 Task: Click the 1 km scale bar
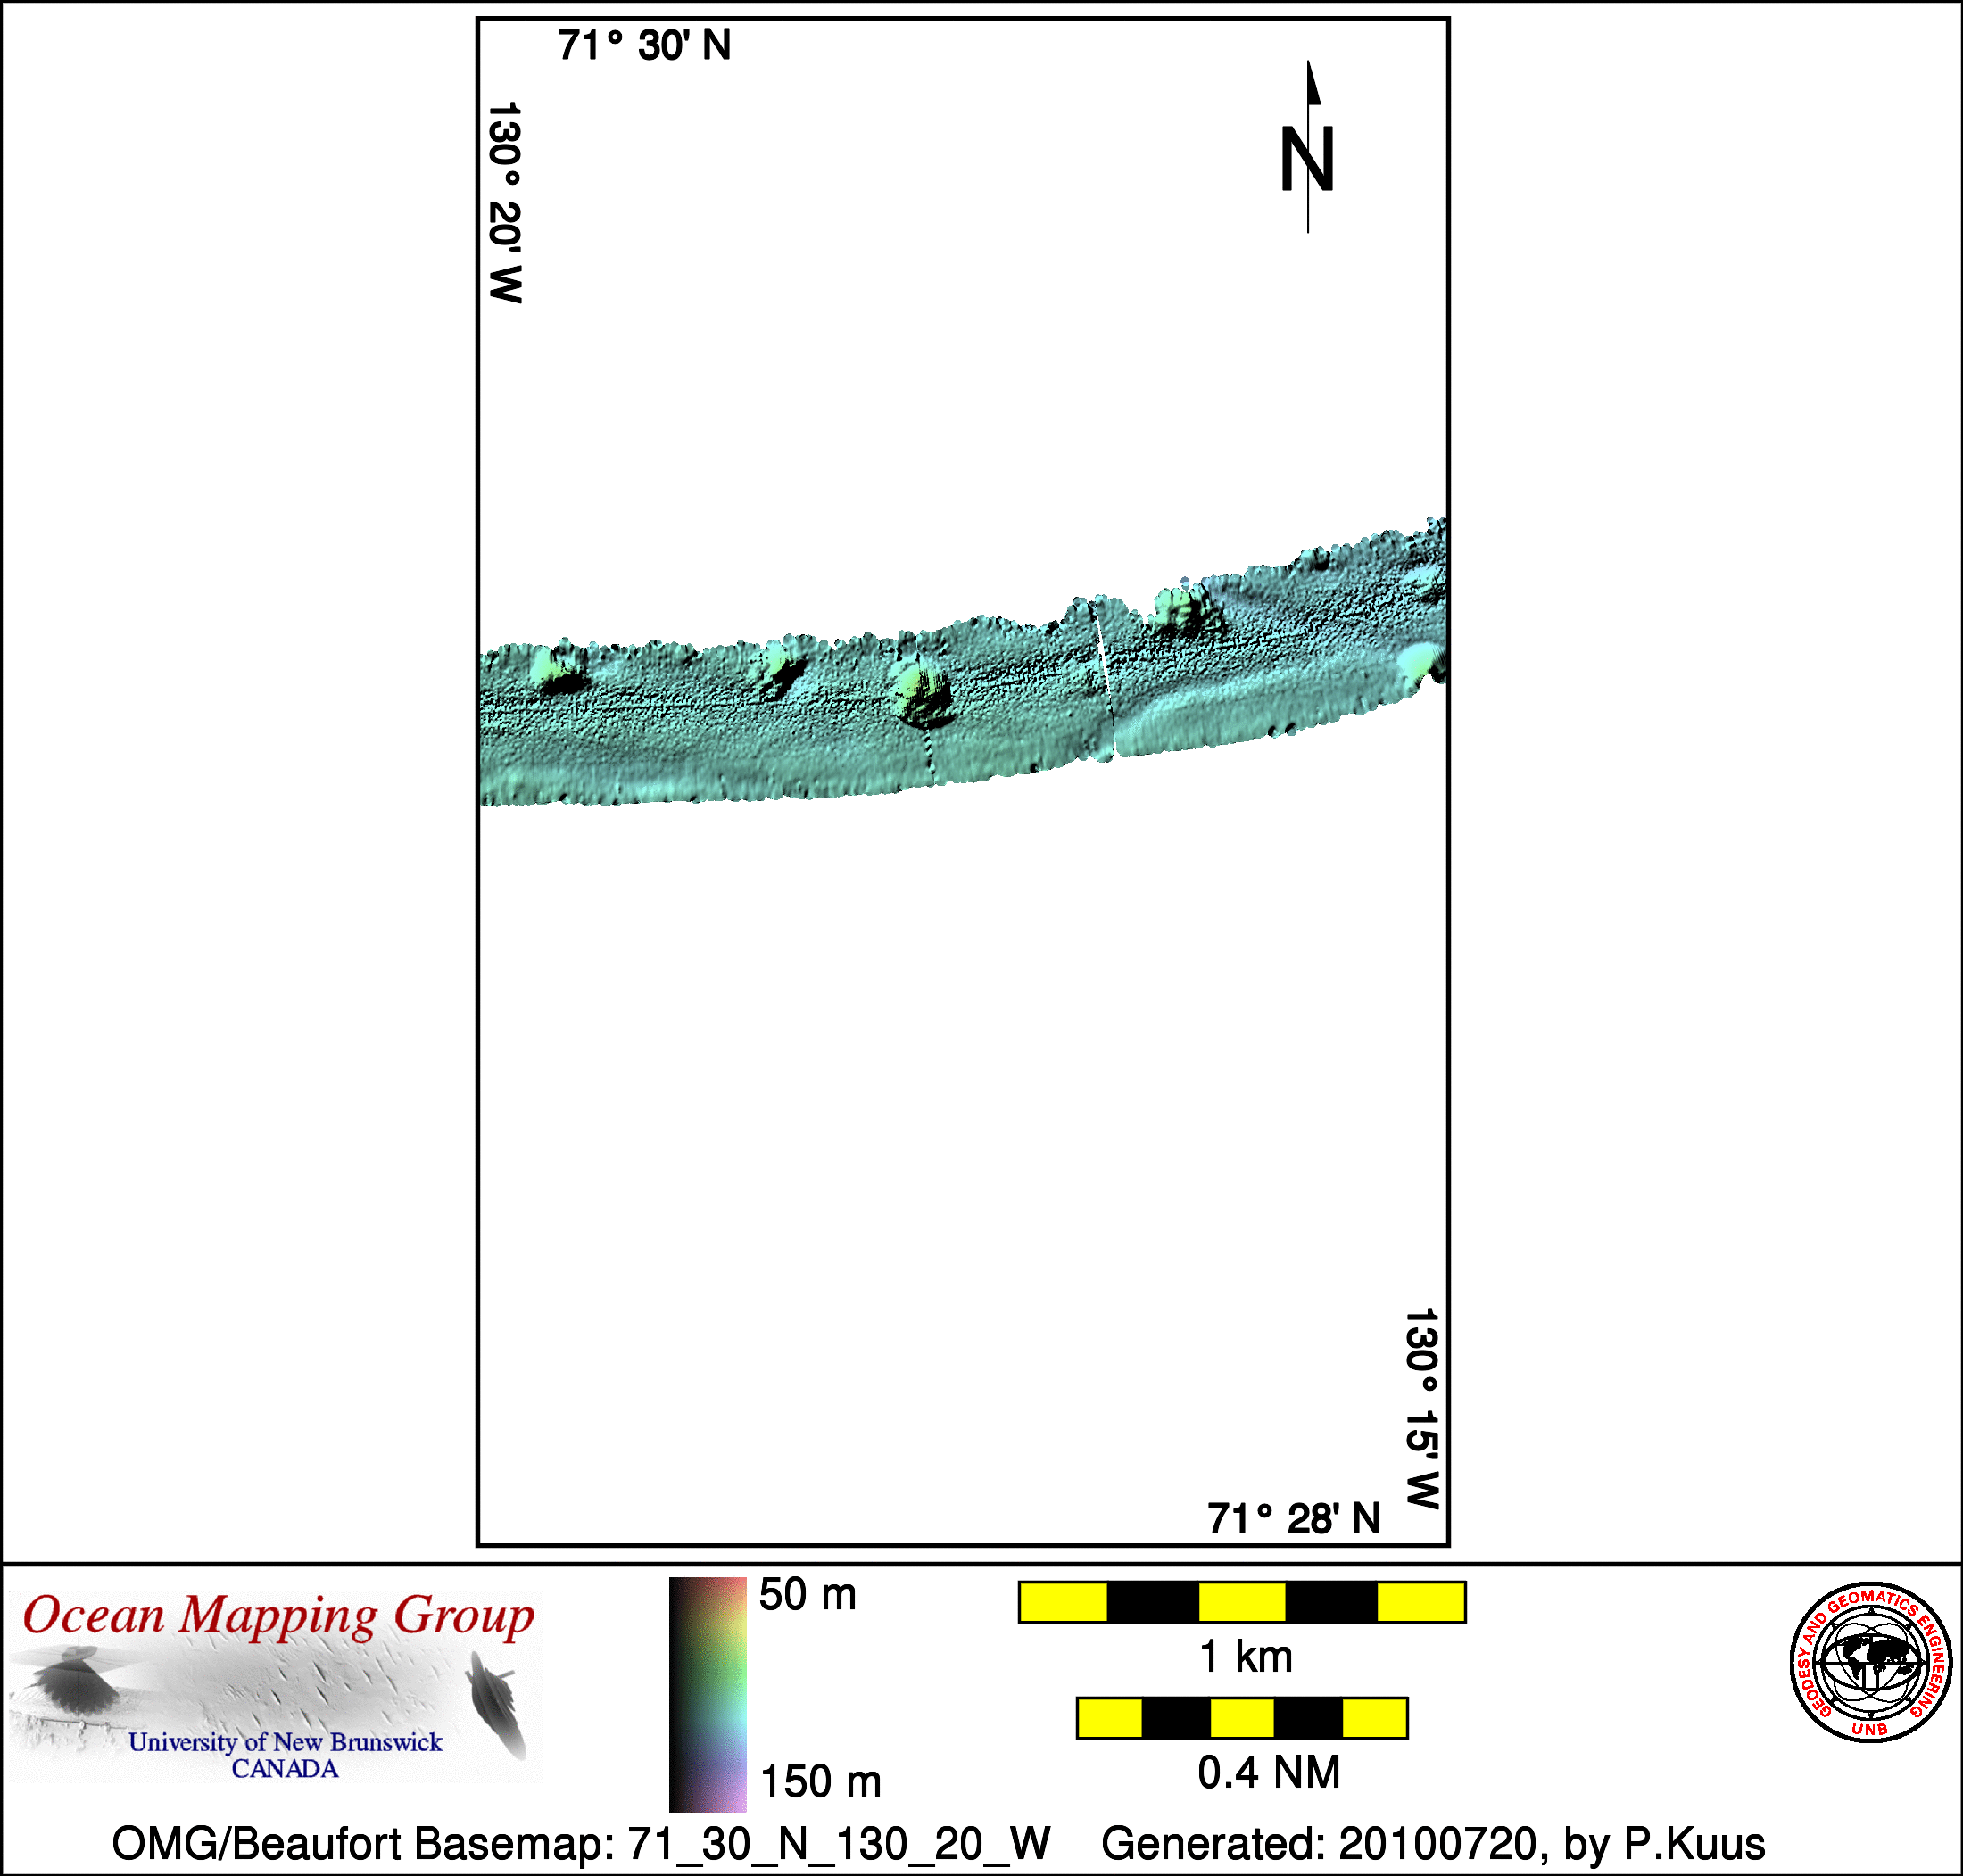1241,1602
